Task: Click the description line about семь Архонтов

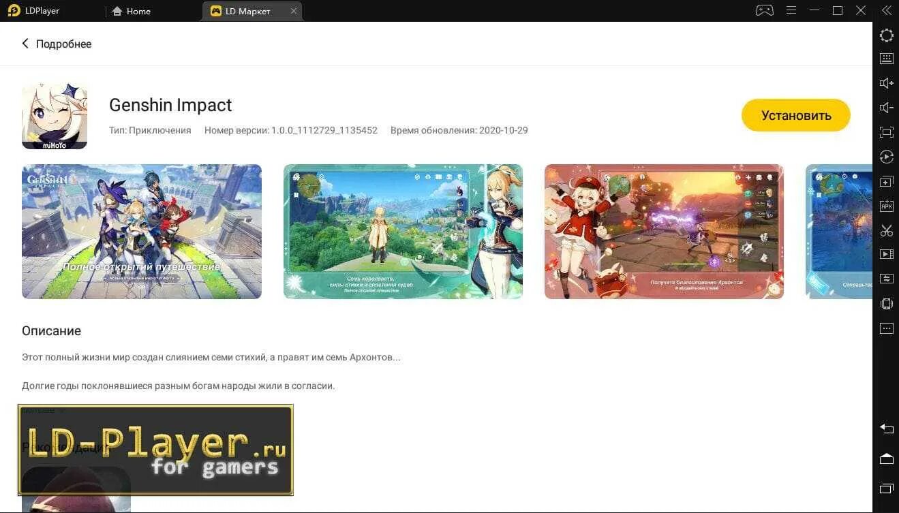Action: (x=211, y=357)
